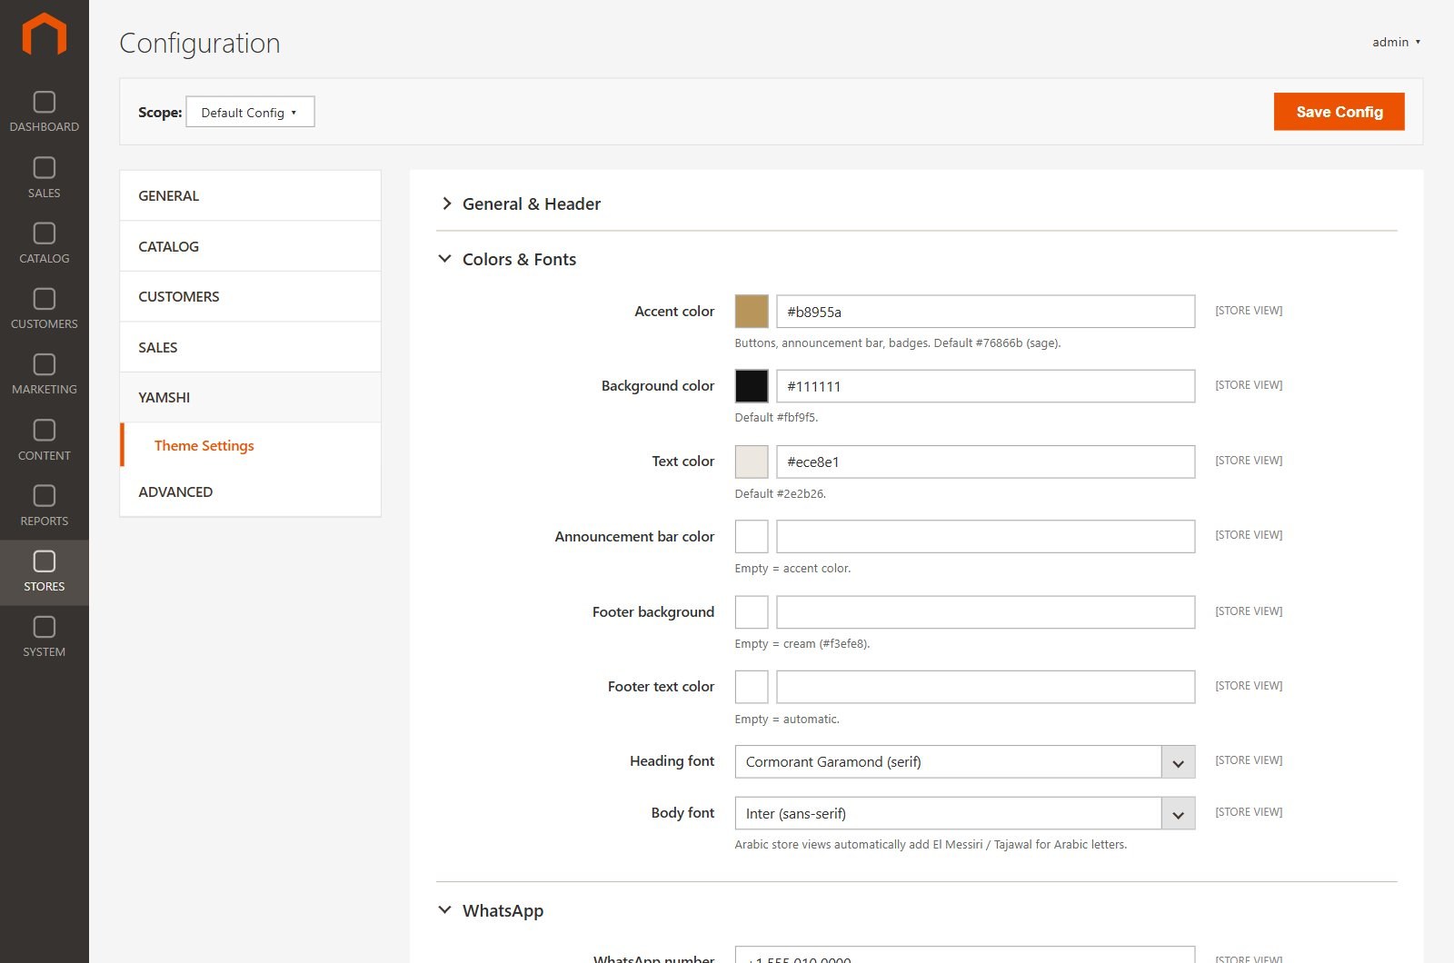Click the Footer text color input

click(x=986, y=687)
